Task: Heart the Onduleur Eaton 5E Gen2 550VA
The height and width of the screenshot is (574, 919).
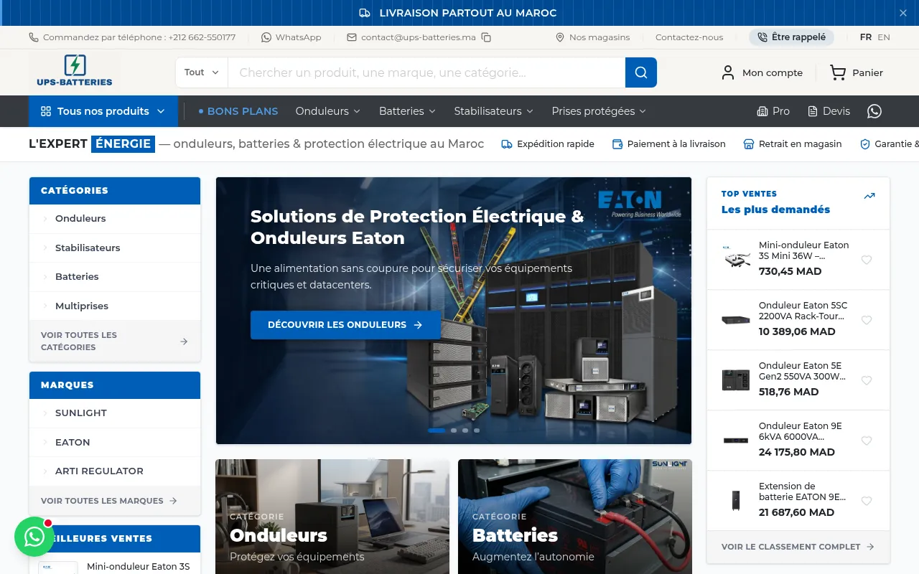Action: point(867,380)
